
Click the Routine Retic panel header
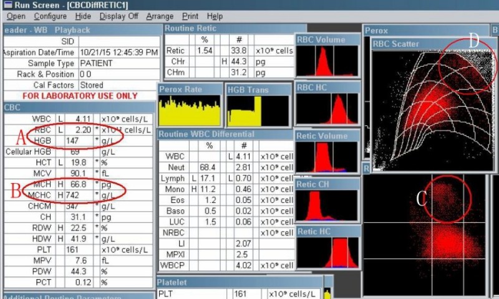(x=235, y=29)
